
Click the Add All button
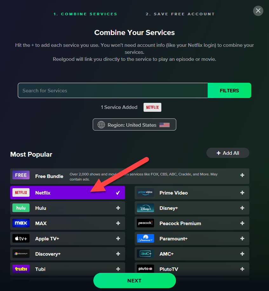(228, 153)
